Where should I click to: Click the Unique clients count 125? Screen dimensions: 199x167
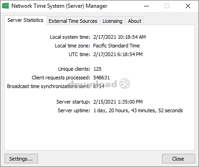(97, 69)
